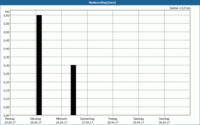Image resolution: width=200 pixels, height=125 pixels.
Task: Click the 0,05 y-axis value
Action: click(6, 107)
